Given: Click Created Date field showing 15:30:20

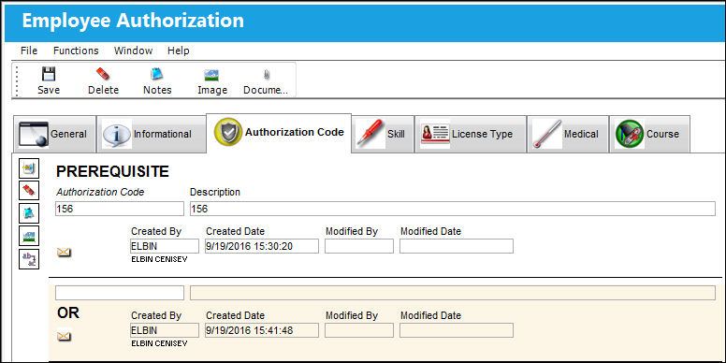Looking at the screenshot, I should 262,246.
